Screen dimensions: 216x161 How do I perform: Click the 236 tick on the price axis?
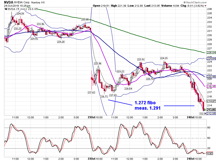(209, 9)
